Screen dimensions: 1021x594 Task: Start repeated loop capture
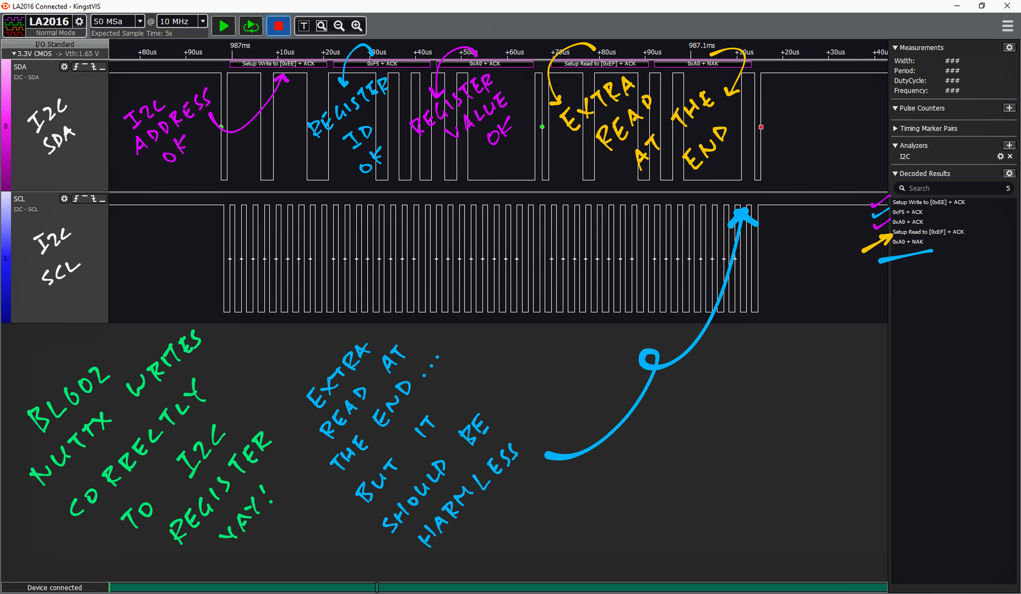(x=250, y=26)
